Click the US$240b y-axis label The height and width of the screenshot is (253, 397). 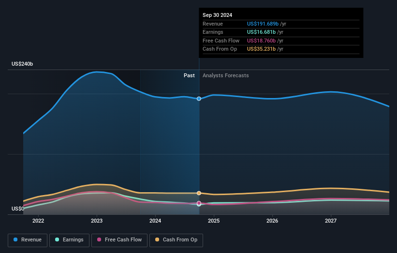tap(22, 64)
